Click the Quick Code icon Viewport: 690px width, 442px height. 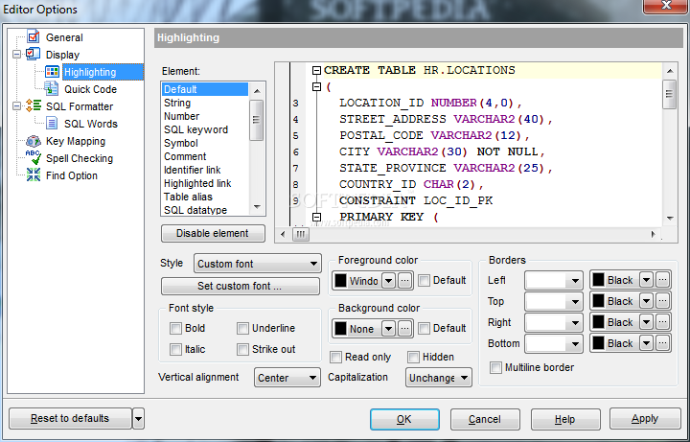[52, 89]
